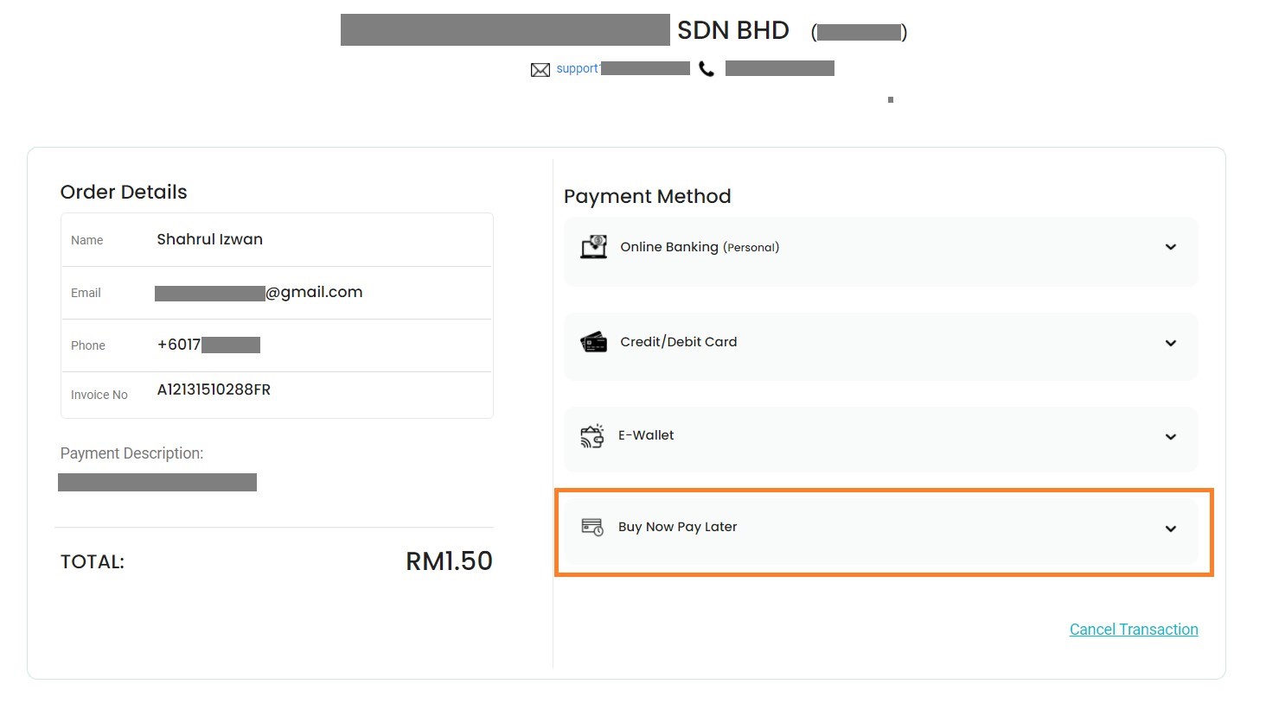The height and width of the screenshot is (722, 1266).
Task: Expand E-Wallet chevron arrow
Action: click(x=1171, y=436)
